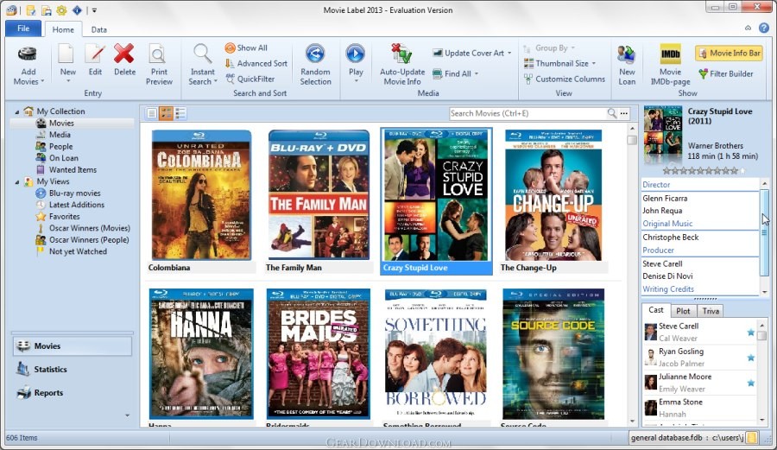
Task: Open the Latest Additions view
Action: coord(76,204)
